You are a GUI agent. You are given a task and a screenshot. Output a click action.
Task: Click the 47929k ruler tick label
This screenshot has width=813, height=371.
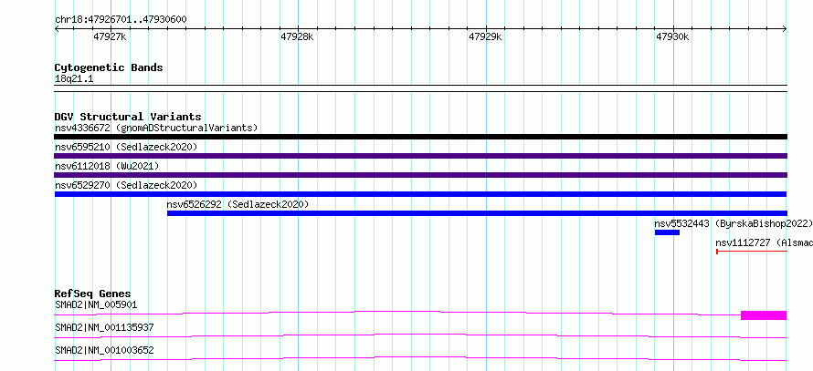pos(485,36)
